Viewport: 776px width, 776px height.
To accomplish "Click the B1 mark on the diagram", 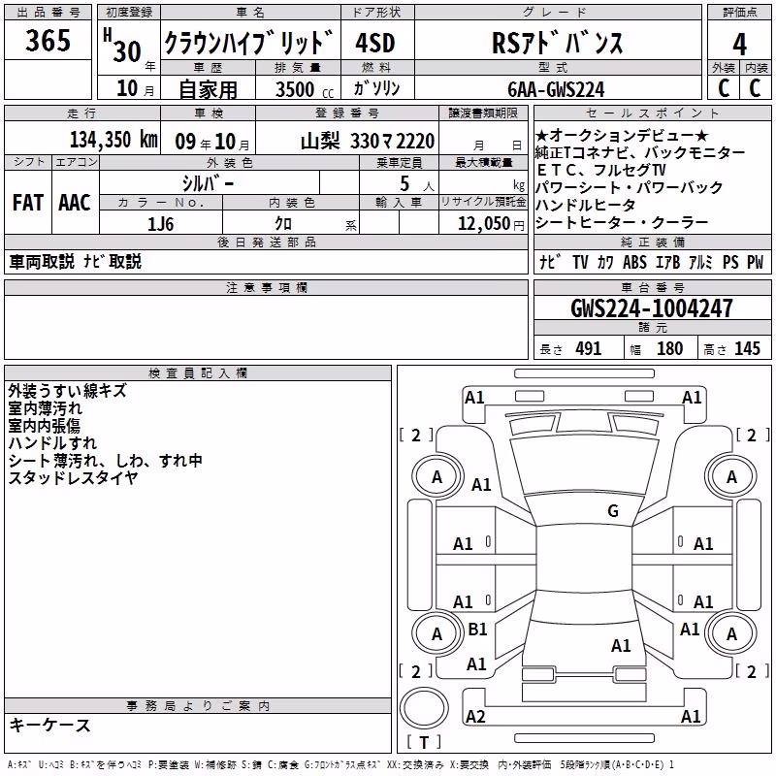I will pyautogui.click(x=477, y=629).
